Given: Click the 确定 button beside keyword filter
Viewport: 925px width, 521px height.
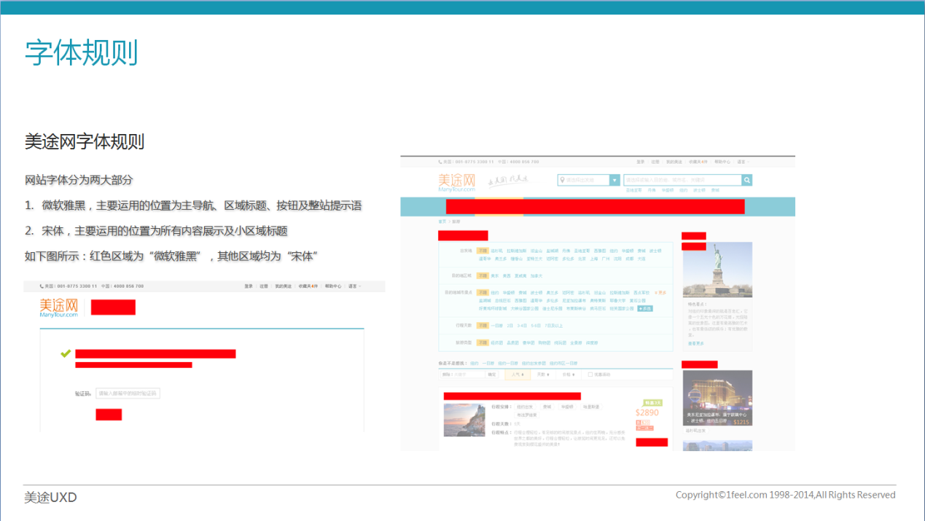Looking at the screenshot, I should pos(493,375).
